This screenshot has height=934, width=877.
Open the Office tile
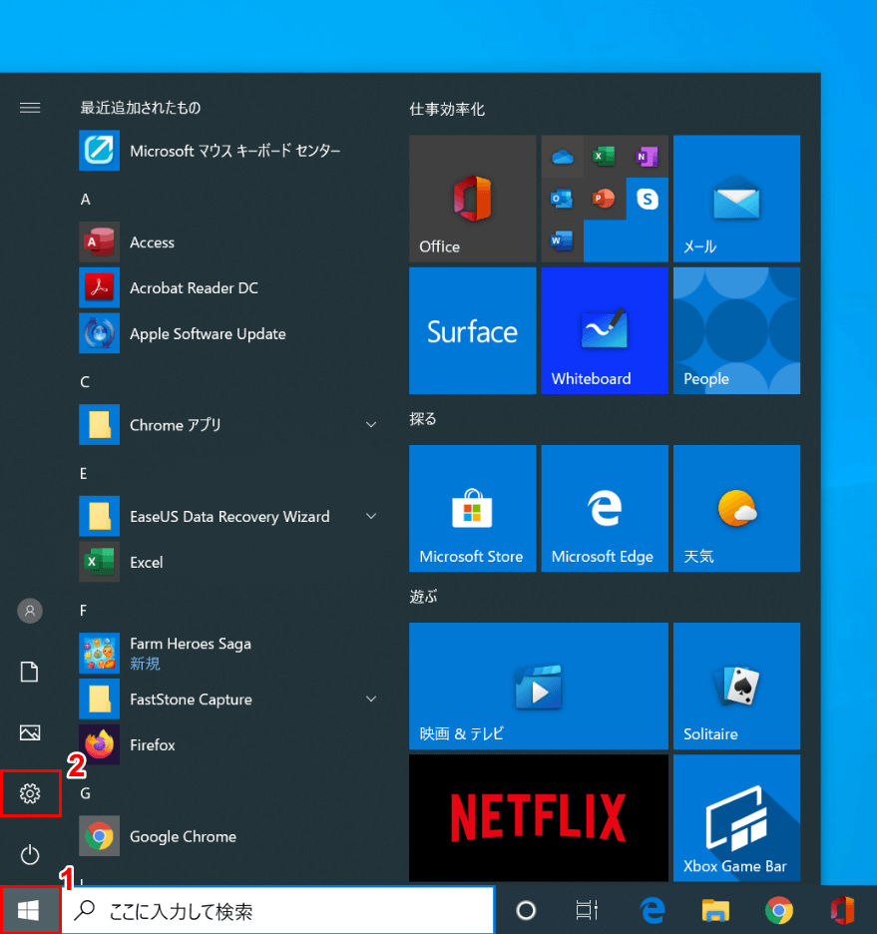tap(472, 199)
